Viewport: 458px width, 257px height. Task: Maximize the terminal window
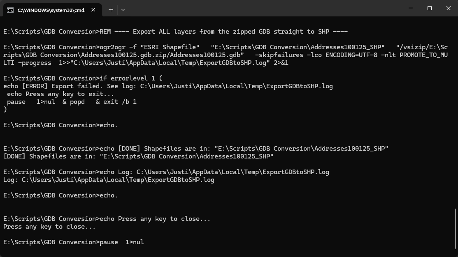coord(430,8)
